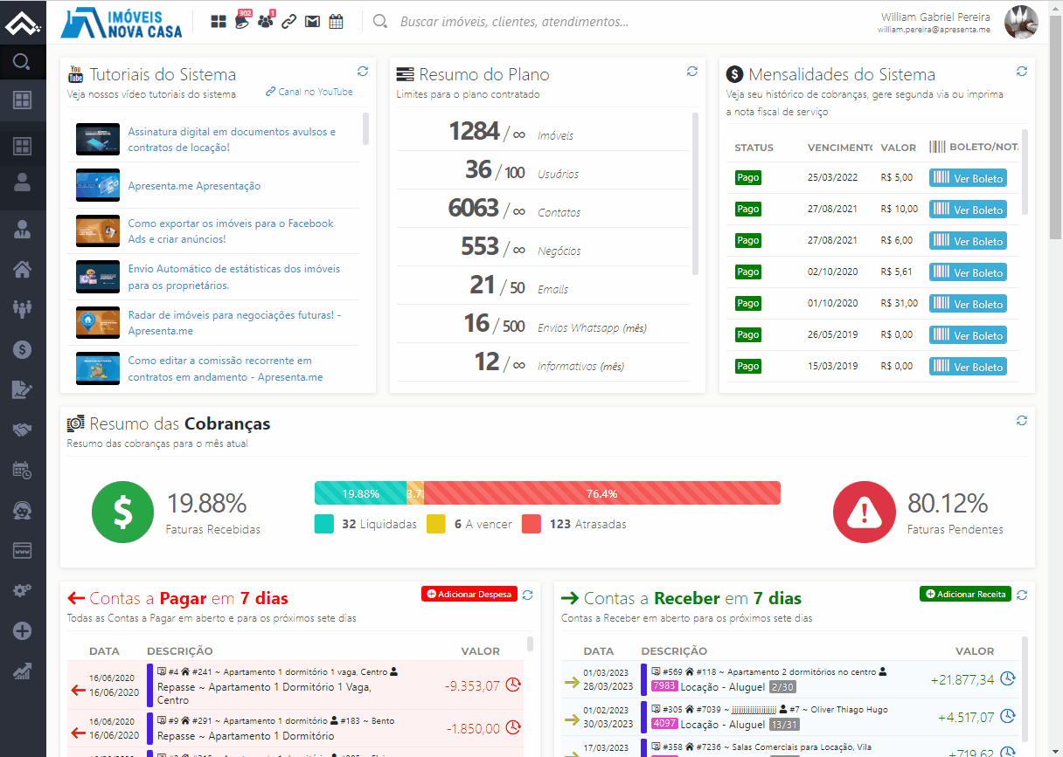Image resolution: width=1063 pixels, height=757 pixels.
Task: Refresh the Contas a Receber panel
Action: [x=1022, y=595]
